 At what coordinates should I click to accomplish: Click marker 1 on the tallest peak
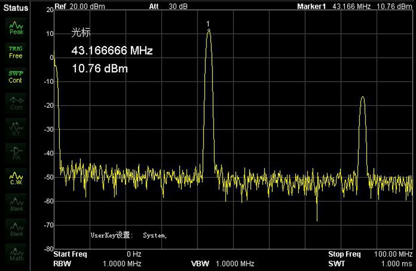coord(209,29)
